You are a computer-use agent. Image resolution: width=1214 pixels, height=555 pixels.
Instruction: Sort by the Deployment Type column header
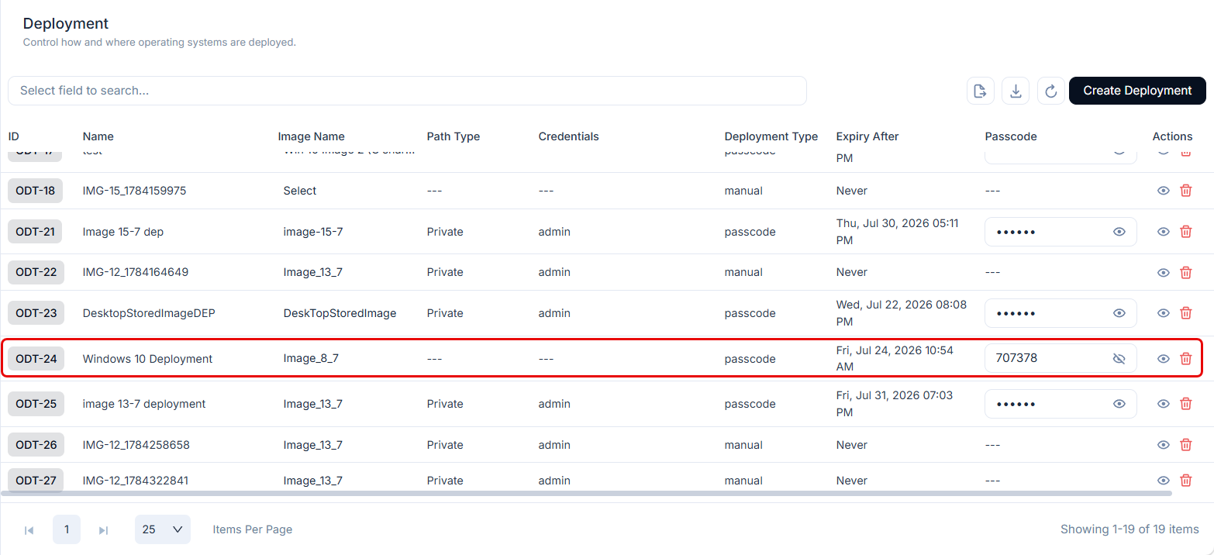click(x=771, y=136)
